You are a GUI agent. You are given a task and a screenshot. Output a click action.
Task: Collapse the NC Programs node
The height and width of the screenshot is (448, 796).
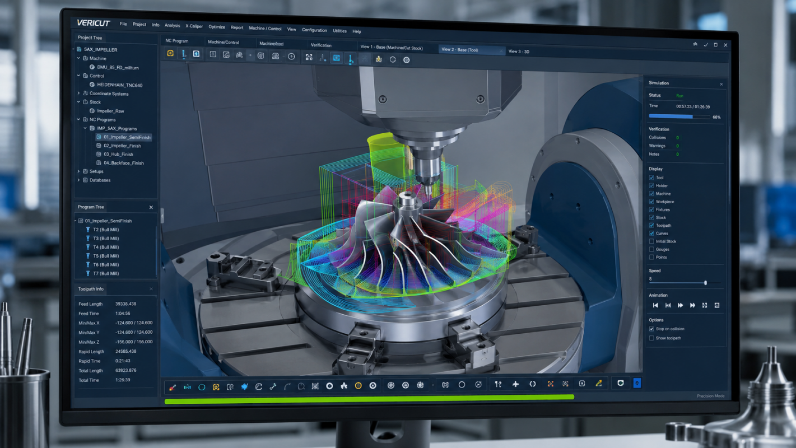coord(79,119)
